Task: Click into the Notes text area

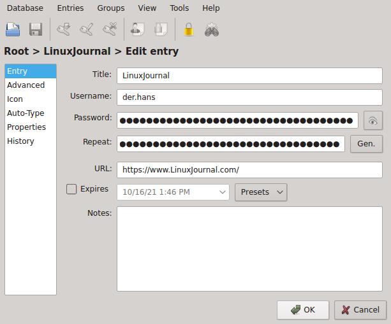Action: (249, 248)
